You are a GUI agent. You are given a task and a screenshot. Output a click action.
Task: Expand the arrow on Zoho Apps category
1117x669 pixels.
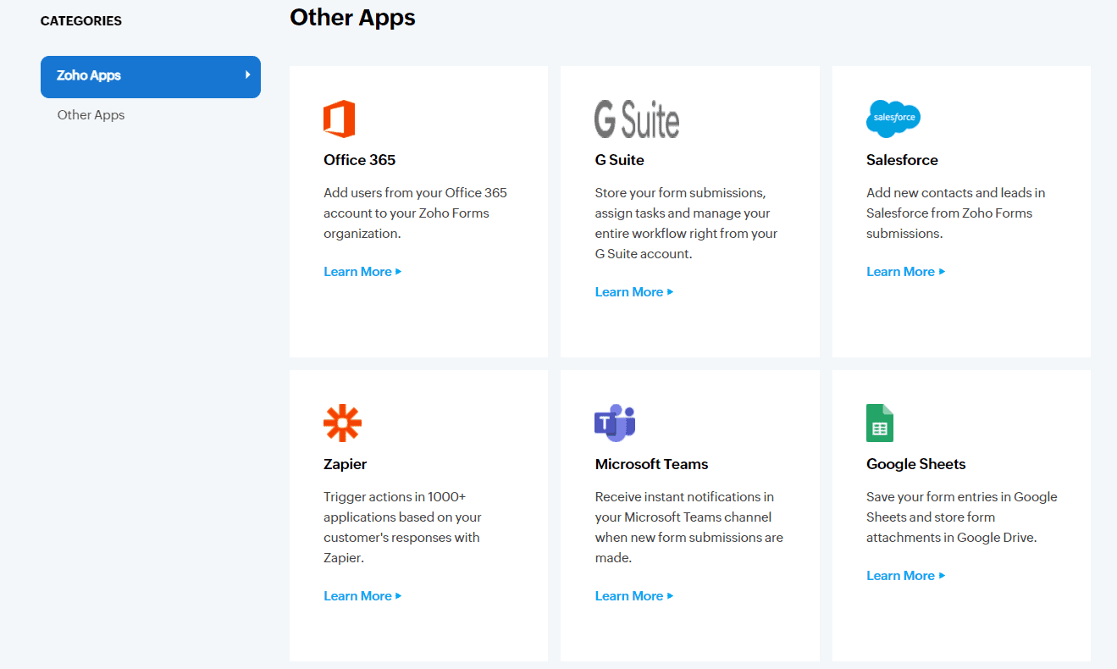coord(248,75)
